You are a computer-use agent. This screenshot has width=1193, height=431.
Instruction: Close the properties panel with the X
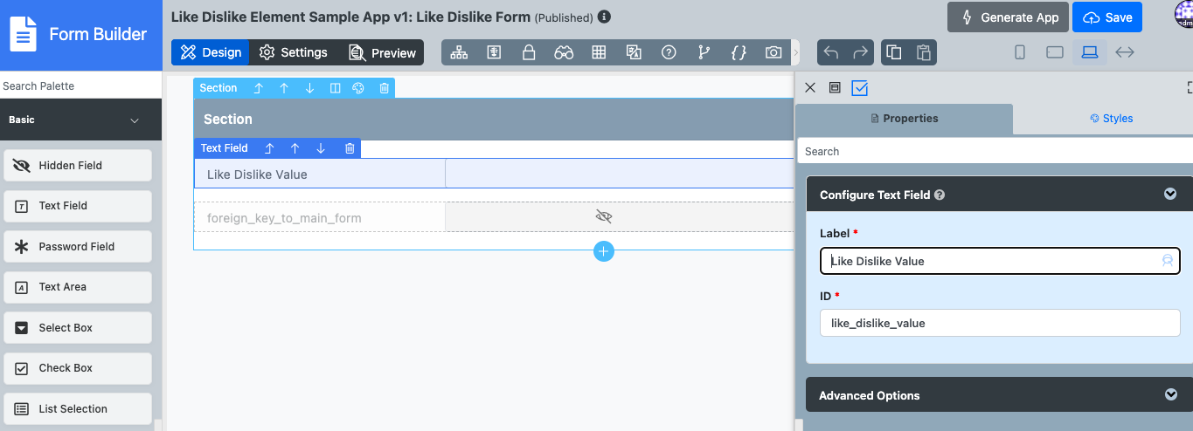pyautogui.click(x=809, y=87)
